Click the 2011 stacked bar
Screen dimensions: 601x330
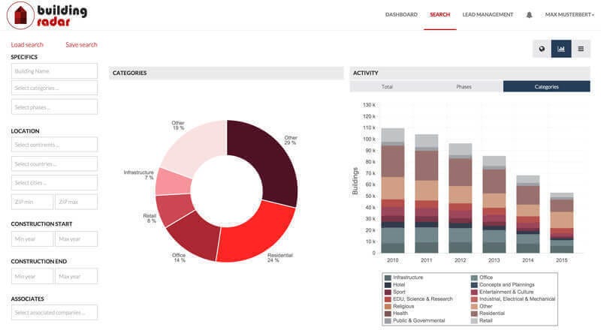click(x=427, y=193)
